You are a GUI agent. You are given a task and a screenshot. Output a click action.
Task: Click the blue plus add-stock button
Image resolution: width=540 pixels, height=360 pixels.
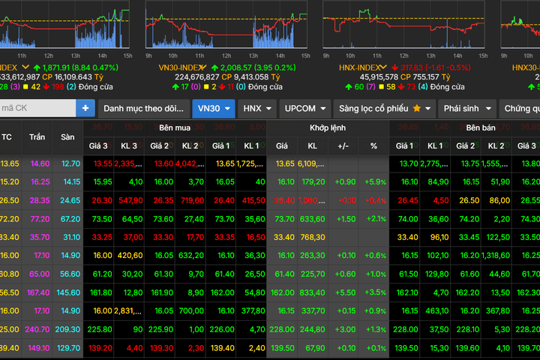click(85, 108)
